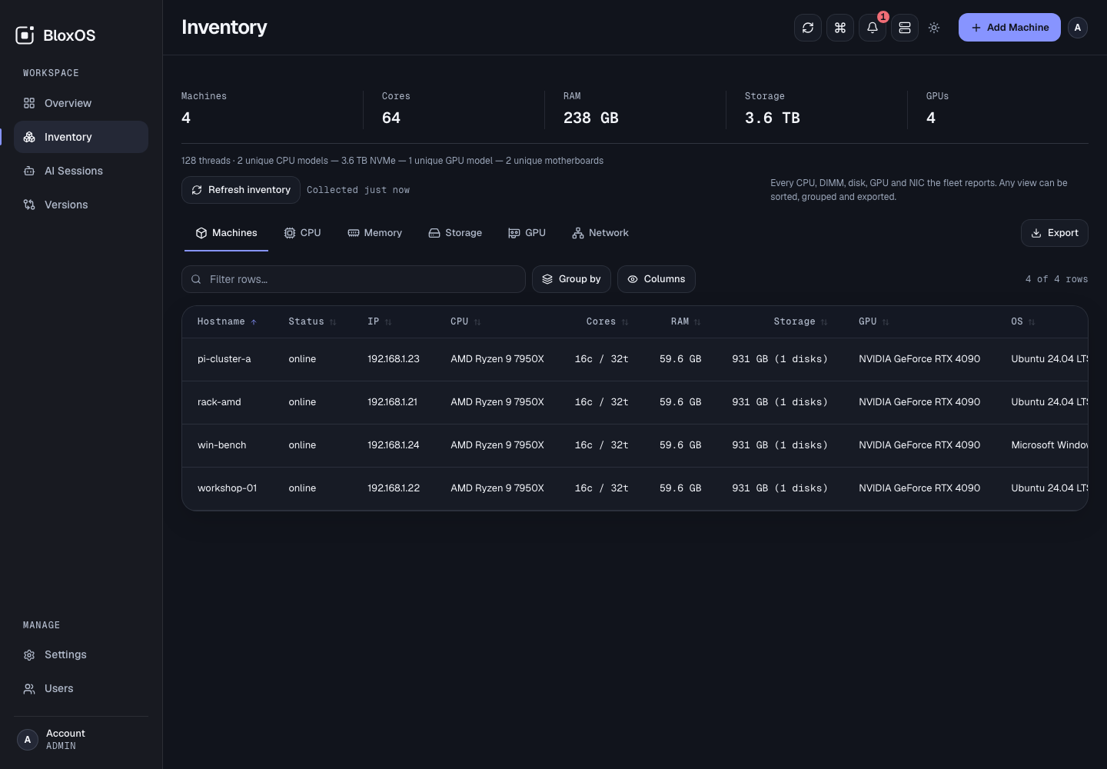Viewport: 1107px width, 769px height.
Task: Open Users management page
Action: 81,688
